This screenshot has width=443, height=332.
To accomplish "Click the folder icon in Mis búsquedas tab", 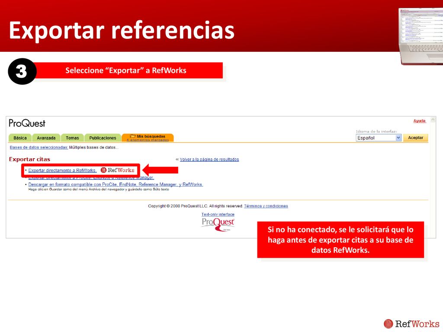I will tap(133, 136).
